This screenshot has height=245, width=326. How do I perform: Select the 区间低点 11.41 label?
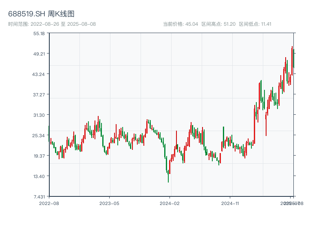tap(255, 24)
